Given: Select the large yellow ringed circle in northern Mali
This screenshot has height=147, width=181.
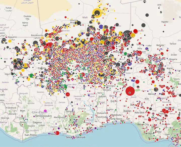Looking at the screenshot, I should pyautogui.click(x=97, y=13).
